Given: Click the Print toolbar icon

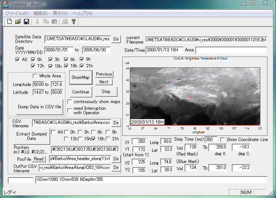Looking at the screenshot, I should pos(65,22).
